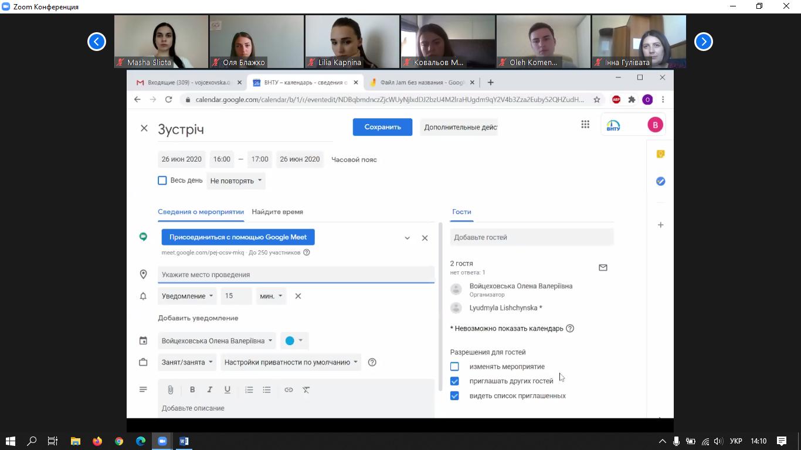Click the 'Добавьте гостей' input field
Viewport: 801px width, 450px height.
click(531, 237)
